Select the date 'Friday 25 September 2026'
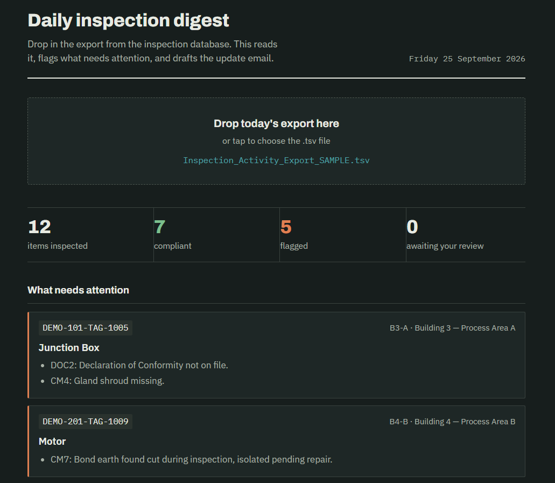Screen dimensions: 555x483 [467, 59]
